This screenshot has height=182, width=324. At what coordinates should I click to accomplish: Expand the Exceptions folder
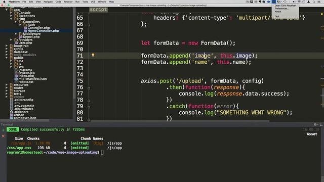pos(11,16)
